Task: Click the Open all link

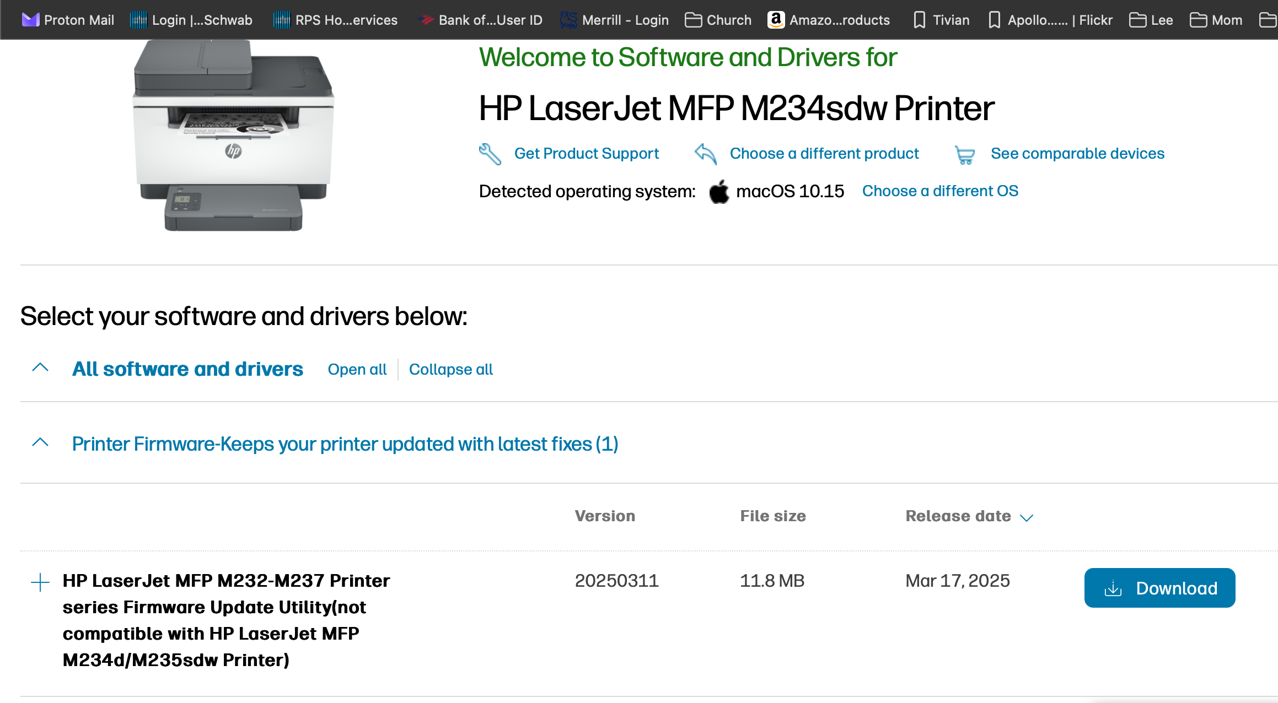Action: click(x=357, y=370)
